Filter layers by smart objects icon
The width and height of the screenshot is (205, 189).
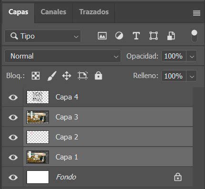pyautogui.click(x=171, y=36)
